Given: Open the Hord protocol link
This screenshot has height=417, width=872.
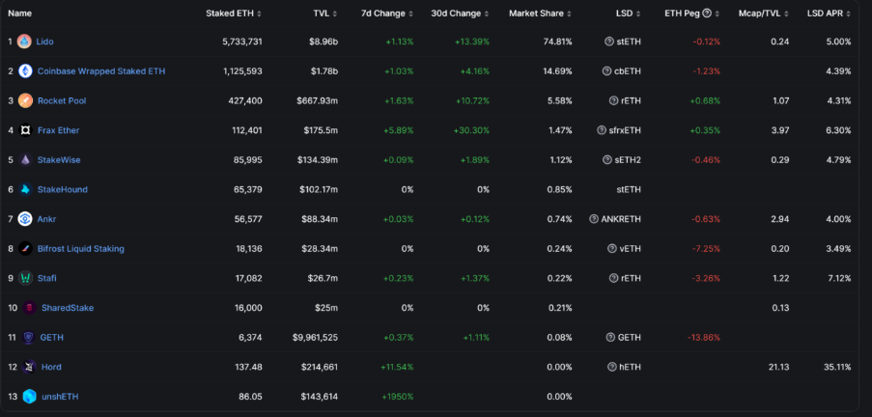Looking at the screenshot, I should click(52, 367).
